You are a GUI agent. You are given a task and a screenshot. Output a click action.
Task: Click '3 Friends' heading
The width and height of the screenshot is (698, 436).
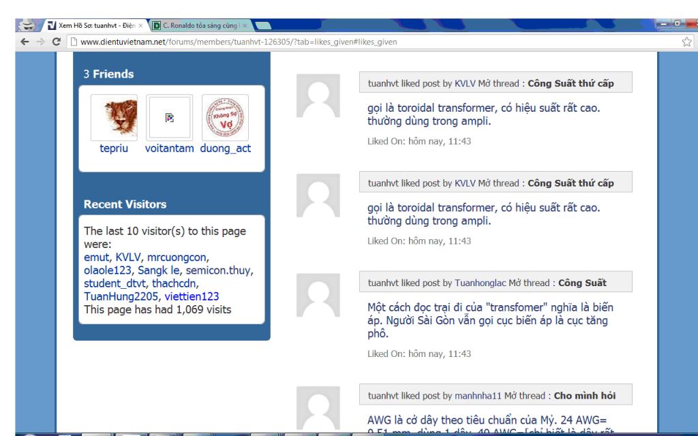[108, 74]
